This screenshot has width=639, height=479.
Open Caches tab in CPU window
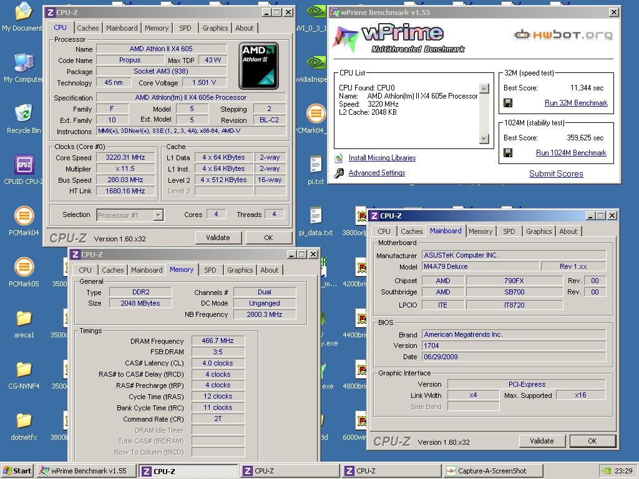87,28
